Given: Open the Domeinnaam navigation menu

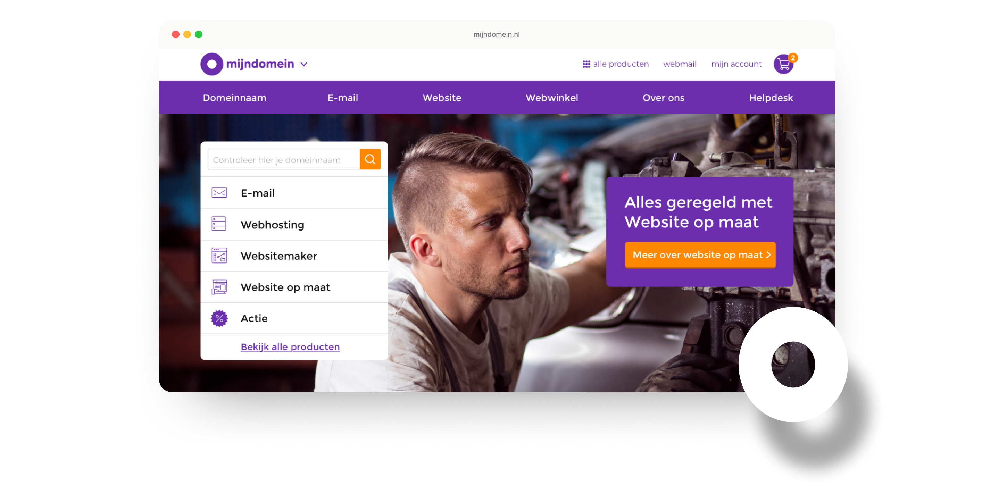Looking at the screenshot, I should [234, 98].
